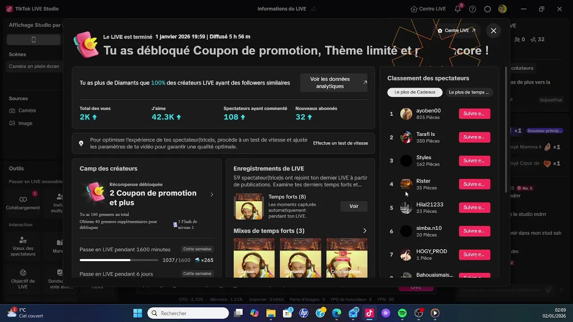Viewport: 573px width, 322px height.
Task: Click the Windows Rechercher search box
Action: (x=188, y=313)
